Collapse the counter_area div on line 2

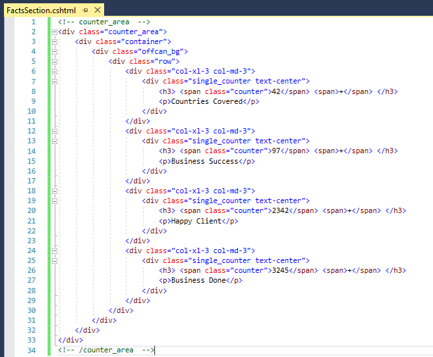[x=53, y=32]
